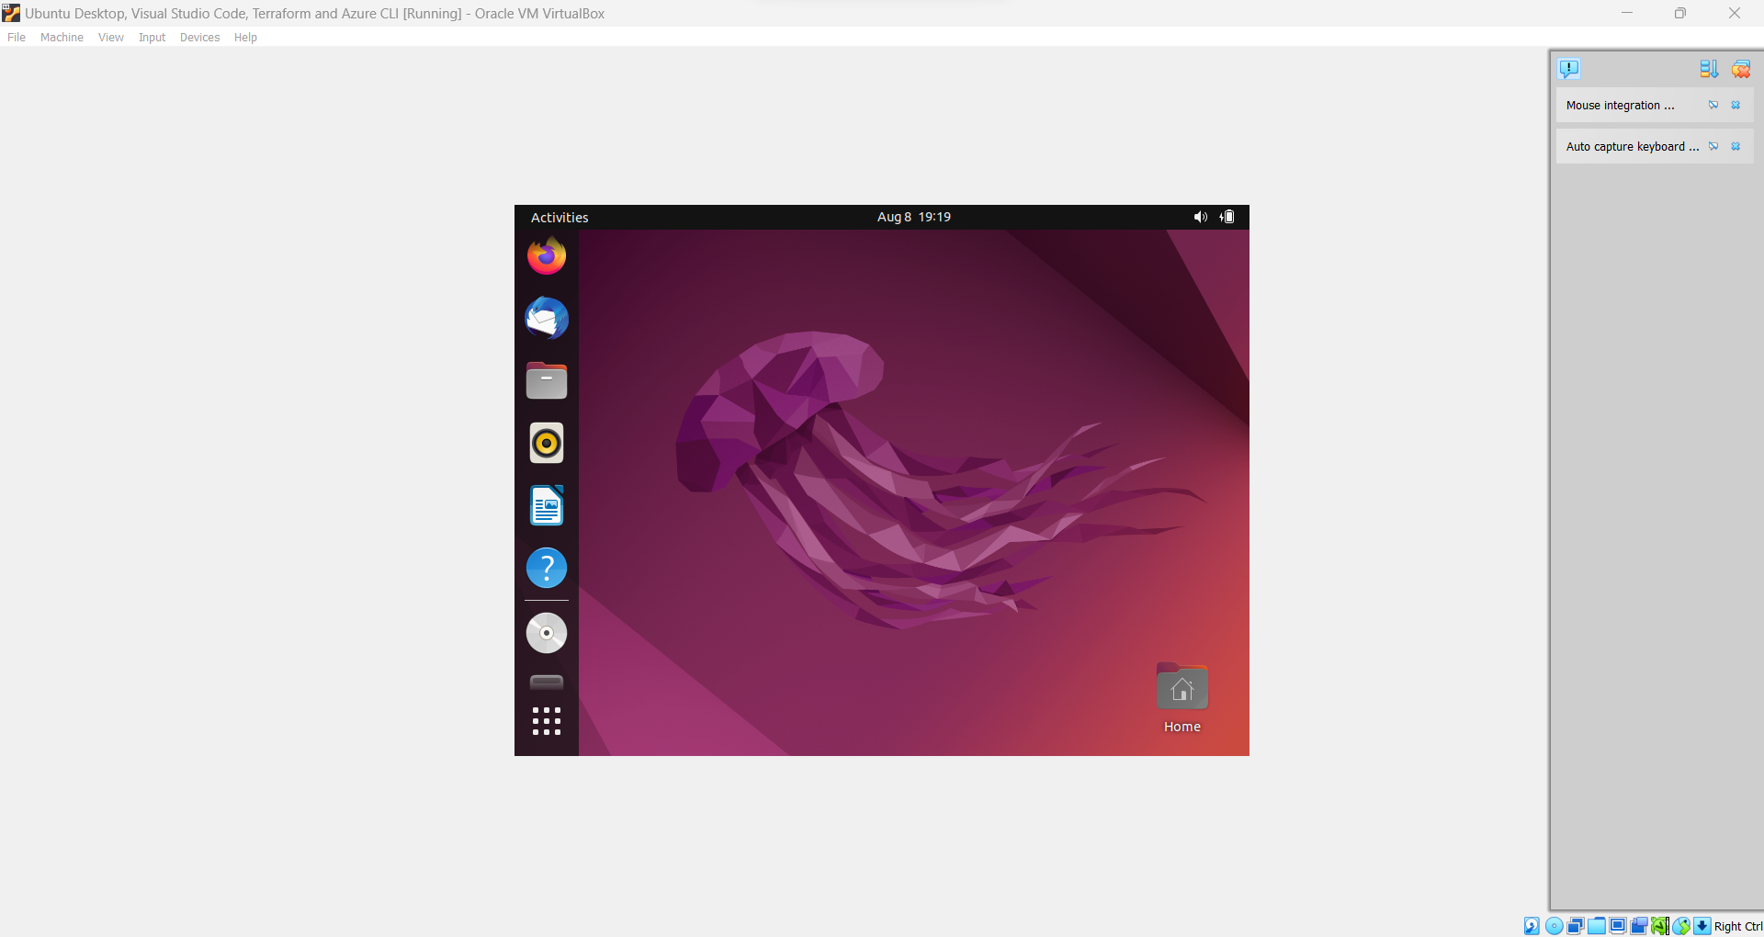This screenshot has height=937, width=1764.
Task: Click the hard disk activity status icon
Action: [1531, 926]
